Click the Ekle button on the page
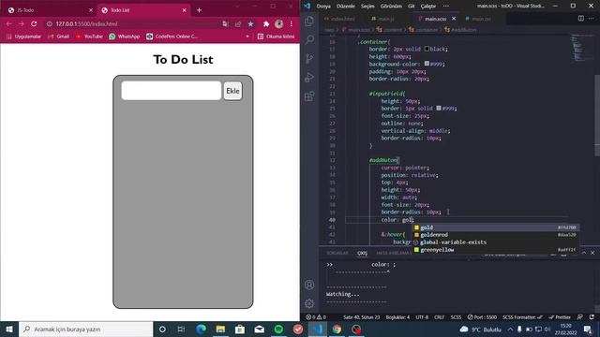The width and height of the screenshot is (600, 337). point(232,91)
